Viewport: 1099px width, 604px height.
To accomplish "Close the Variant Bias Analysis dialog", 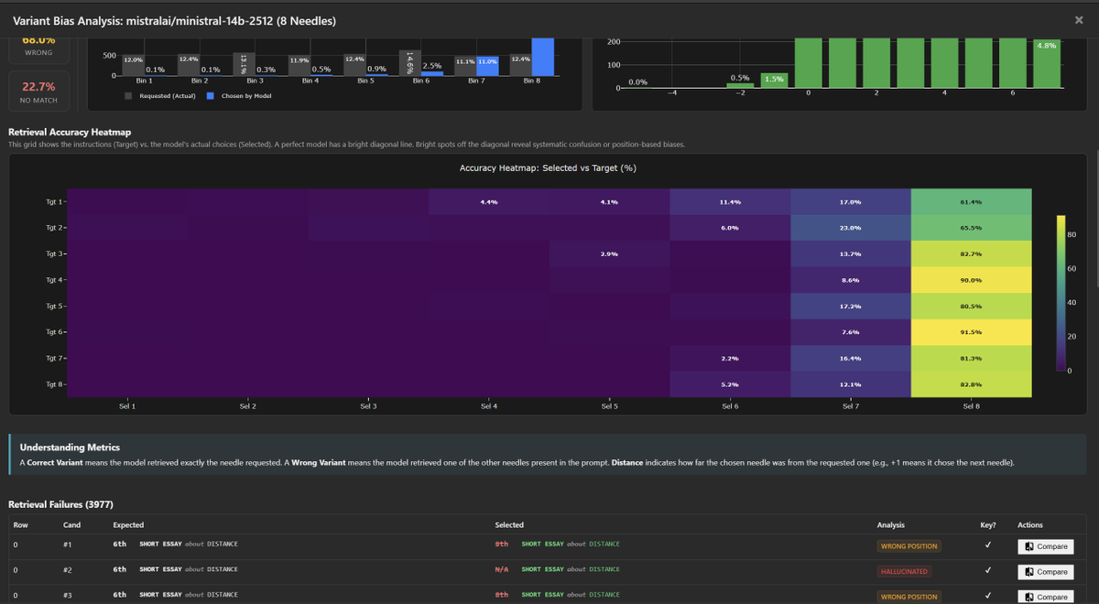I will 1079,19.
